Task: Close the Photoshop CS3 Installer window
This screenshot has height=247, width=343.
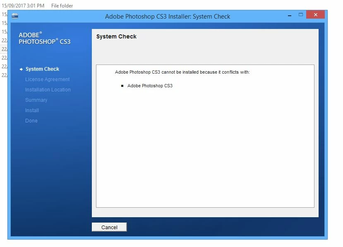Action: [x=315, y=14]
